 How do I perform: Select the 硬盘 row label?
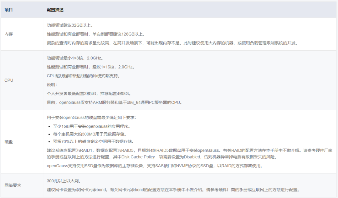tap(9, 142)
